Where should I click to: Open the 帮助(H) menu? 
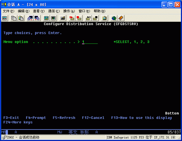(100, 11)
